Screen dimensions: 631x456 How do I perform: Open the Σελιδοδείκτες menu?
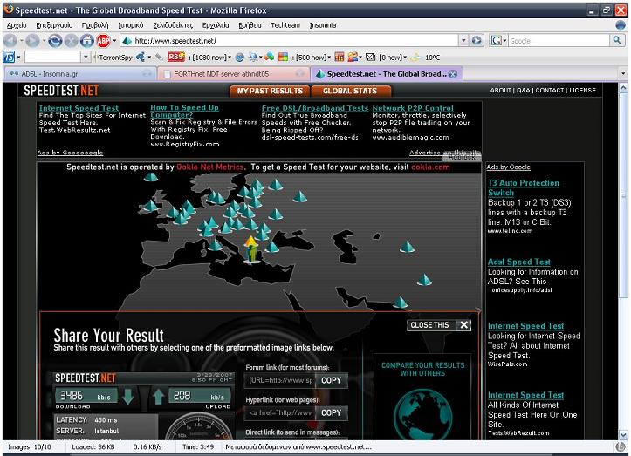(173, 25)
